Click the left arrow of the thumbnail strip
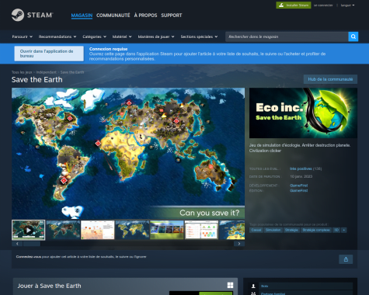The image size is (369, 295). [17, 244]
